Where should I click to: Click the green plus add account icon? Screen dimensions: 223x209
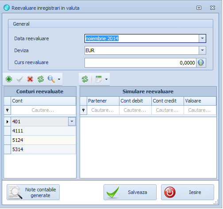click(9, 79)
